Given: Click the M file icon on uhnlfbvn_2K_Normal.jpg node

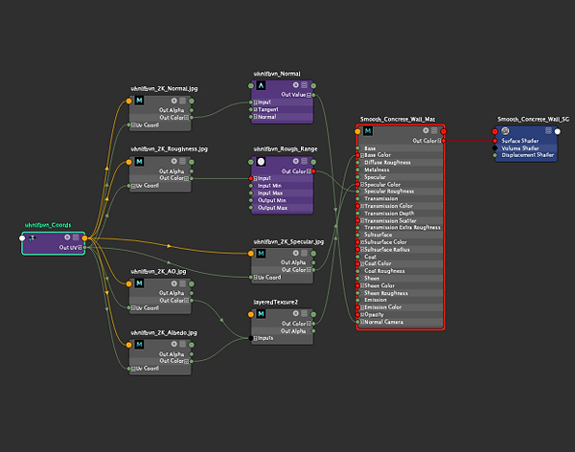Looking at the screenshot, I should (139, 101).
